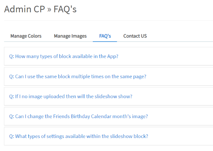
Task: Click the FAQ's portion of the page title
Action: pyautogui.click(x=65, y=9)
